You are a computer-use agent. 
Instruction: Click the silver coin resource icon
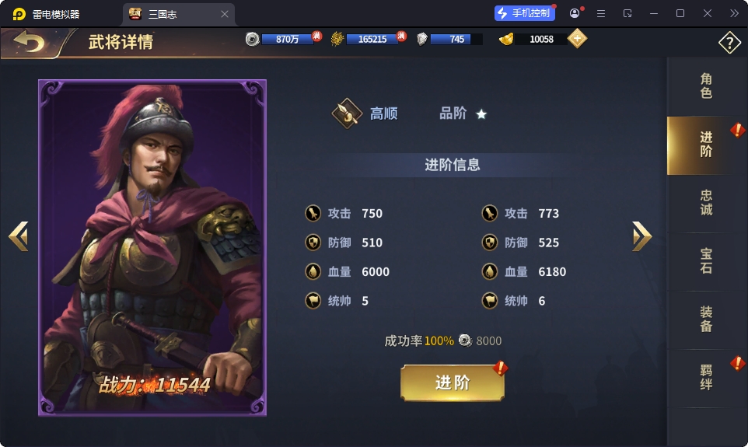pos(253,39)
